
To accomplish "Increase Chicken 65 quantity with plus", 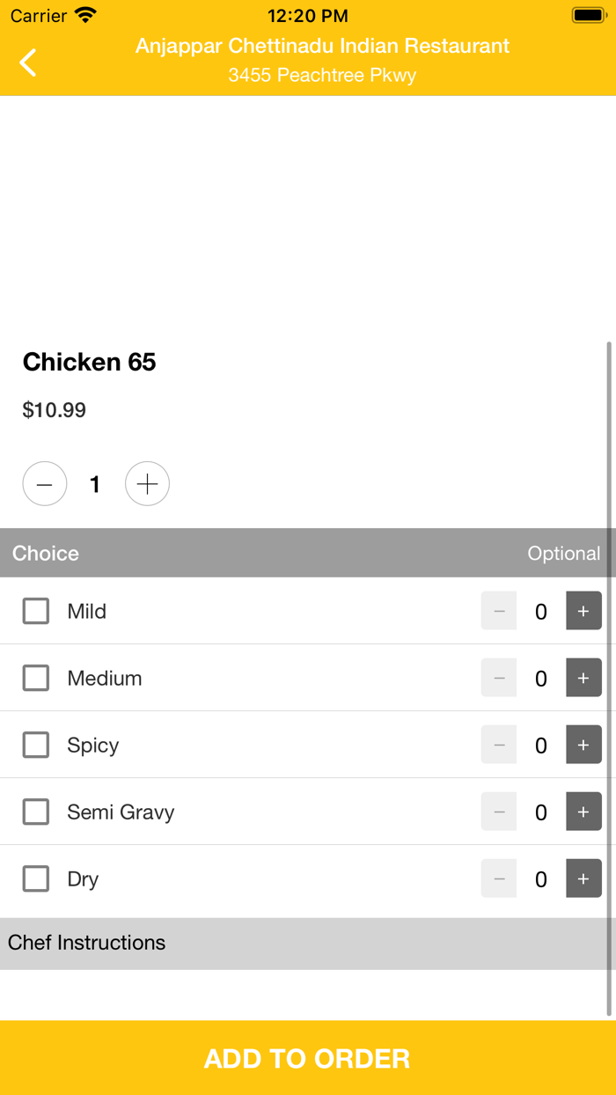I will coord(147,484).
